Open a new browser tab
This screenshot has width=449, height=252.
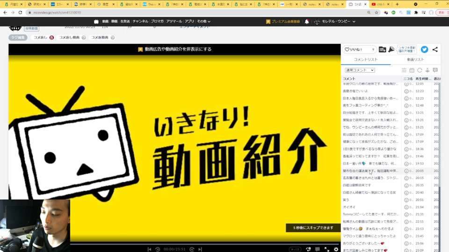pos(397,4)
